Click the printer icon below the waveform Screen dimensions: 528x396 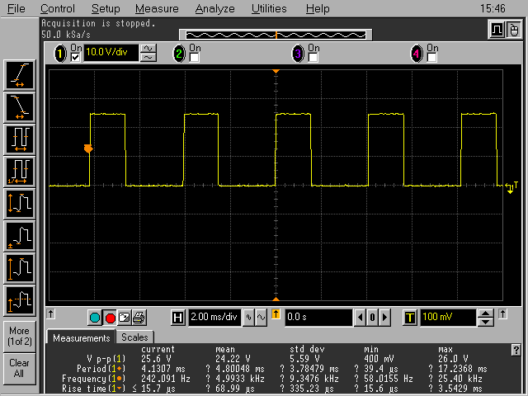point(139,318)
